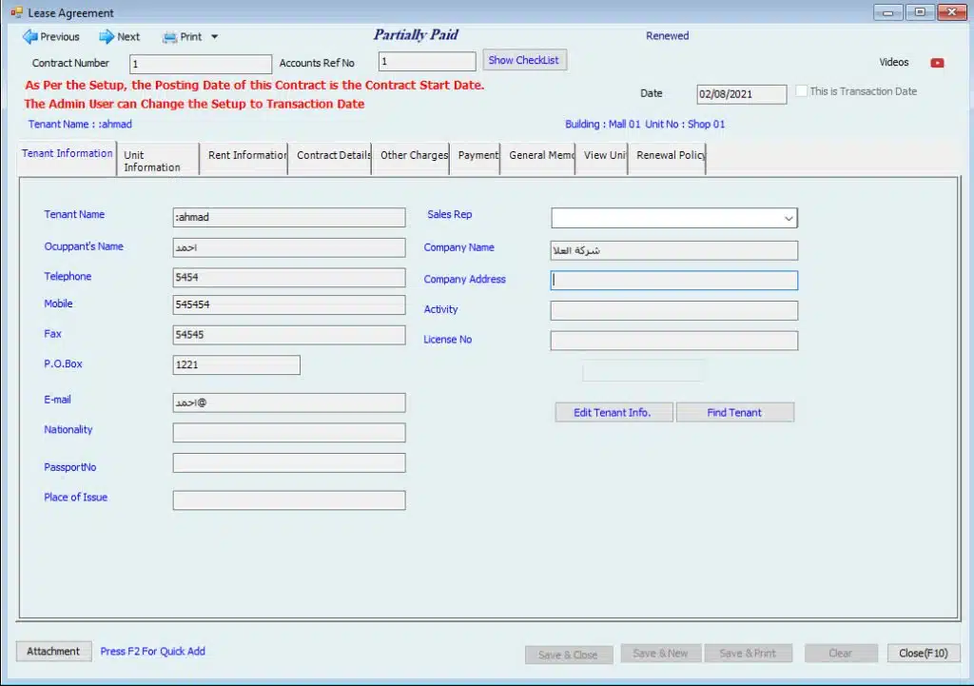Click the Nationality input field

289,433
